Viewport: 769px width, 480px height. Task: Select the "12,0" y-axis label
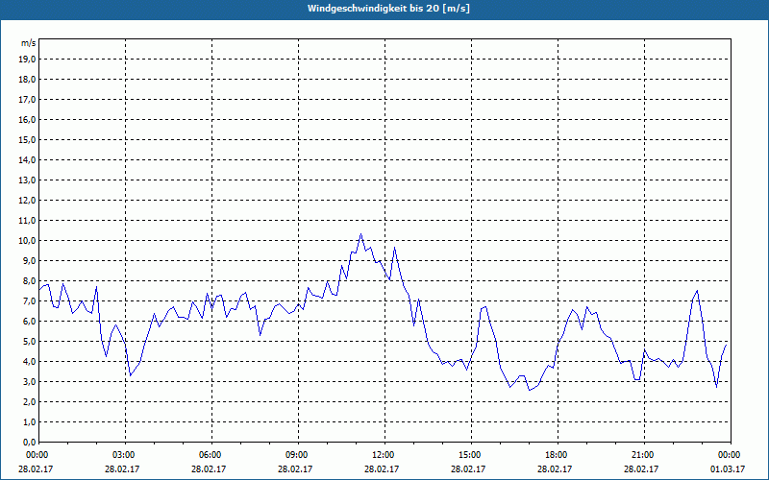pyautogui.click(x=27, y=201)
